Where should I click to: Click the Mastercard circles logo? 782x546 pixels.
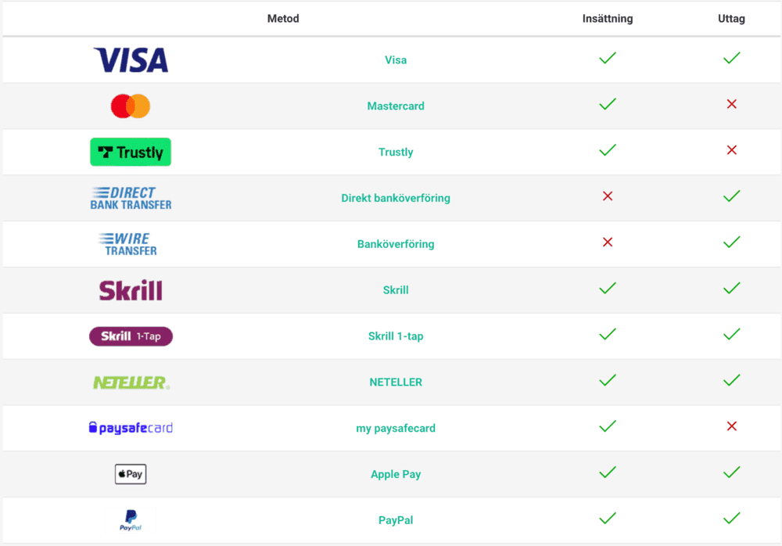[131, 106]
